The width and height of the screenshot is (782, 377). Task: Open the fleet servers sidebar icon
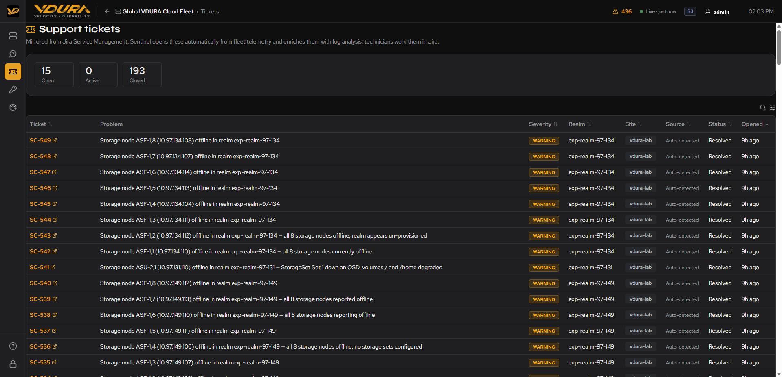(13, 36)
